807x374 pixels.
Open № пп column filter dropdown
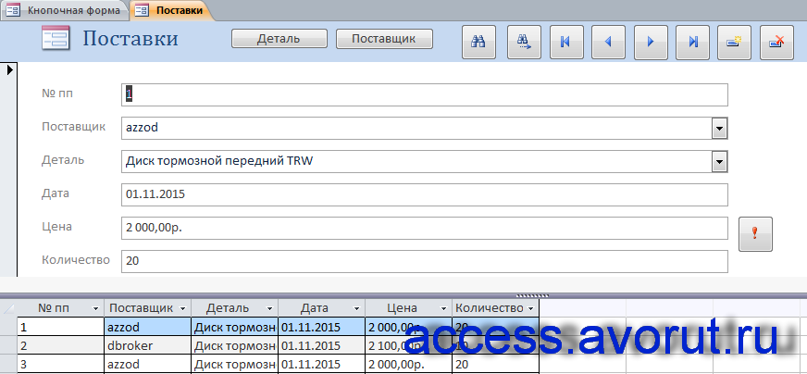pos(94,308)
